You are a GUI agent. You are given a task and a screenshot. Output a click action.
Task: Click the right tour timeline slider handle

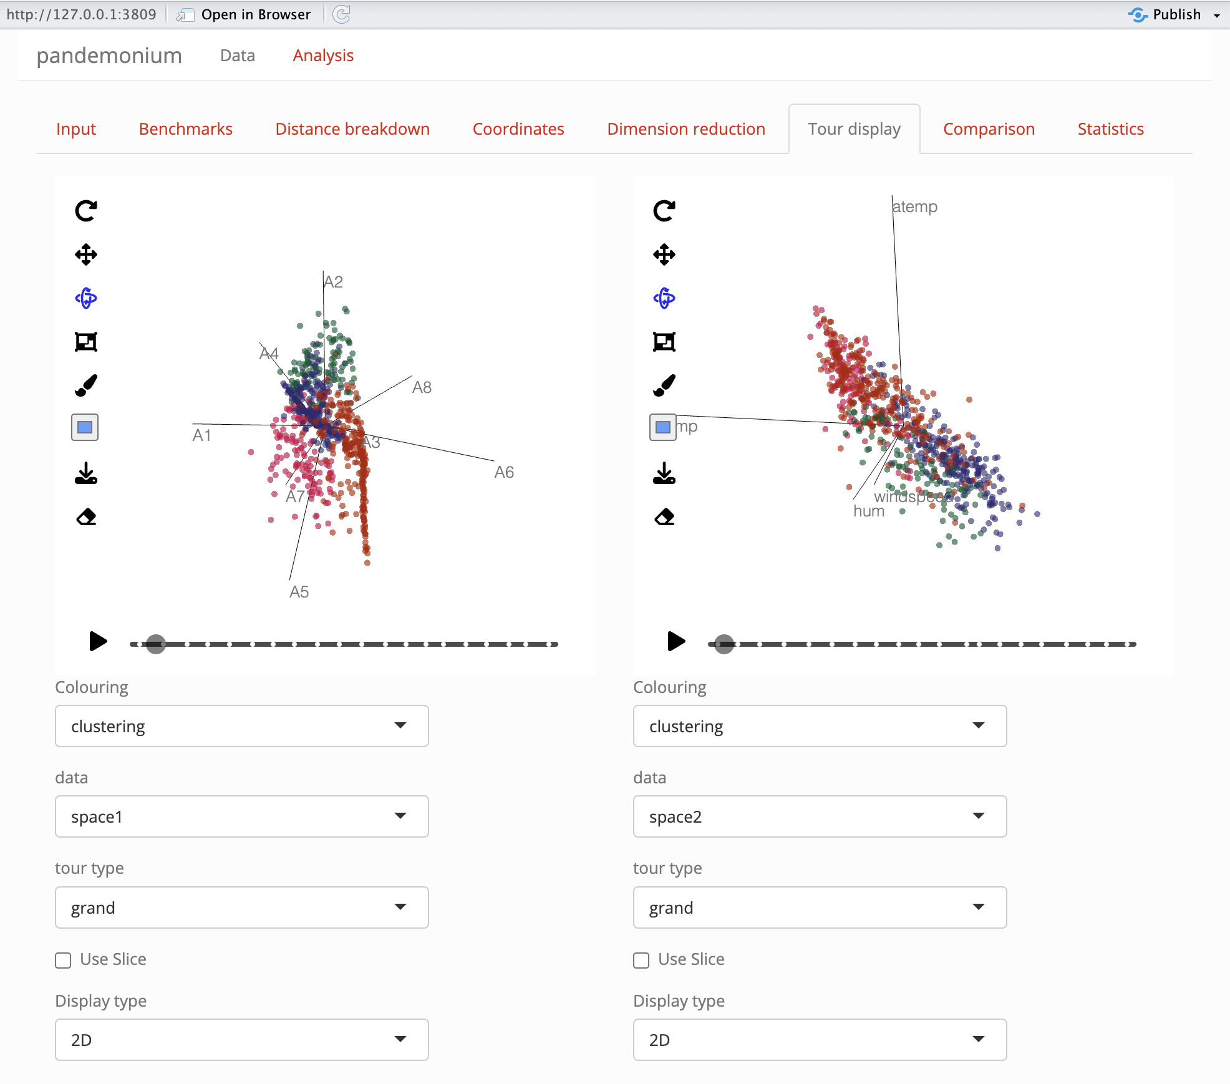point(724,644)
